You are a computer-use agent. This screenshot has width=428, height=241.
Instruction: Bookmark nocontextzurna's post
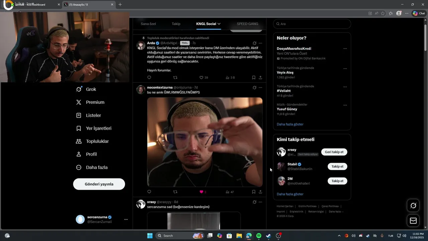(x=253, y=192)
